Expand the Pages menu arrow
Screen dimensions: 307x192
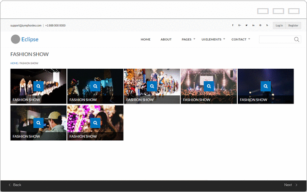195,39
